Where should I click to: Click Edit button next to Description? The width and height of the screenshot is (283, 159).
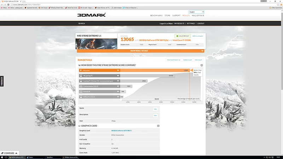(x=155, y=116)
